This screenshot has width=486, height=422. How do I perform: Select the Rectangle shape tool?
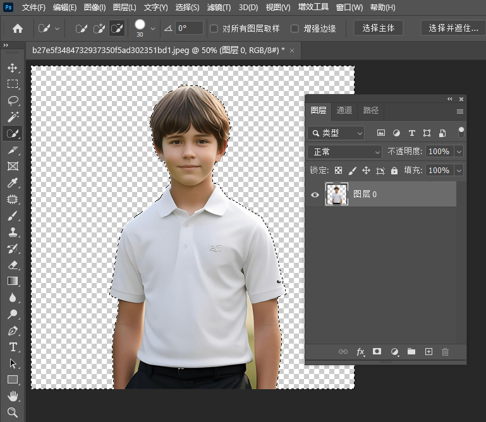pos(13,380)
